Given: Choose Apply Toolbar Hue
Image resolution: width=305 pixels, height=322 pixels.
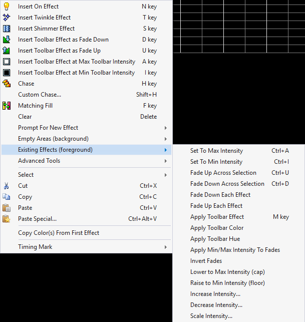Looking at the screenshot, I should click(239, 239).
